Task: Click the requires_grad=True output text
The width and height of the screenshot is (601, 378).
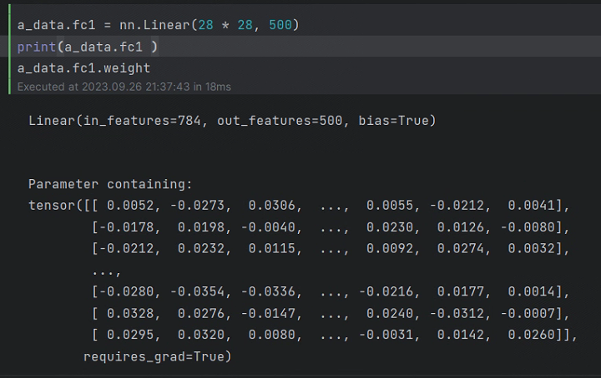Action: click(x=157, y=357)
